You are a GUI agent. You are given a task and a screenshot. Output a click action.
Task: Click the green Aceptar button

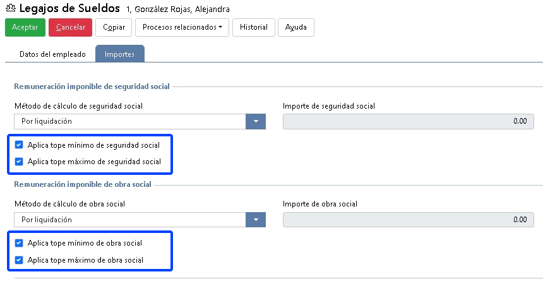coord(25,27)
